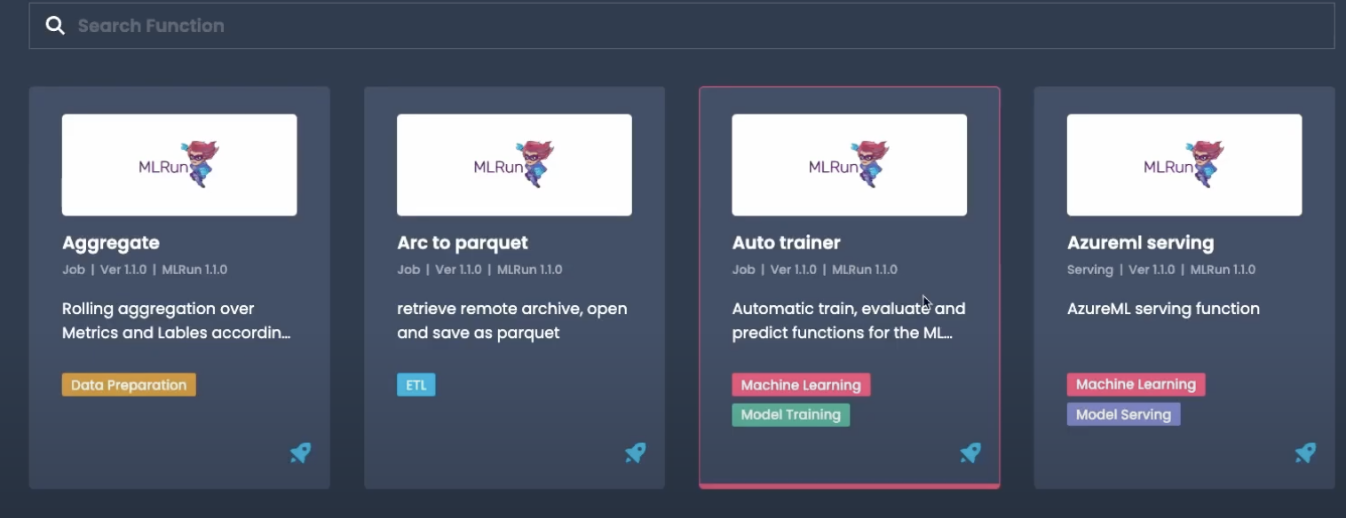The width and height of the screenshot is (1346, 518).
Task: Click 'Automatic train, evaluate and' description
Action: [x=849, y=321]
